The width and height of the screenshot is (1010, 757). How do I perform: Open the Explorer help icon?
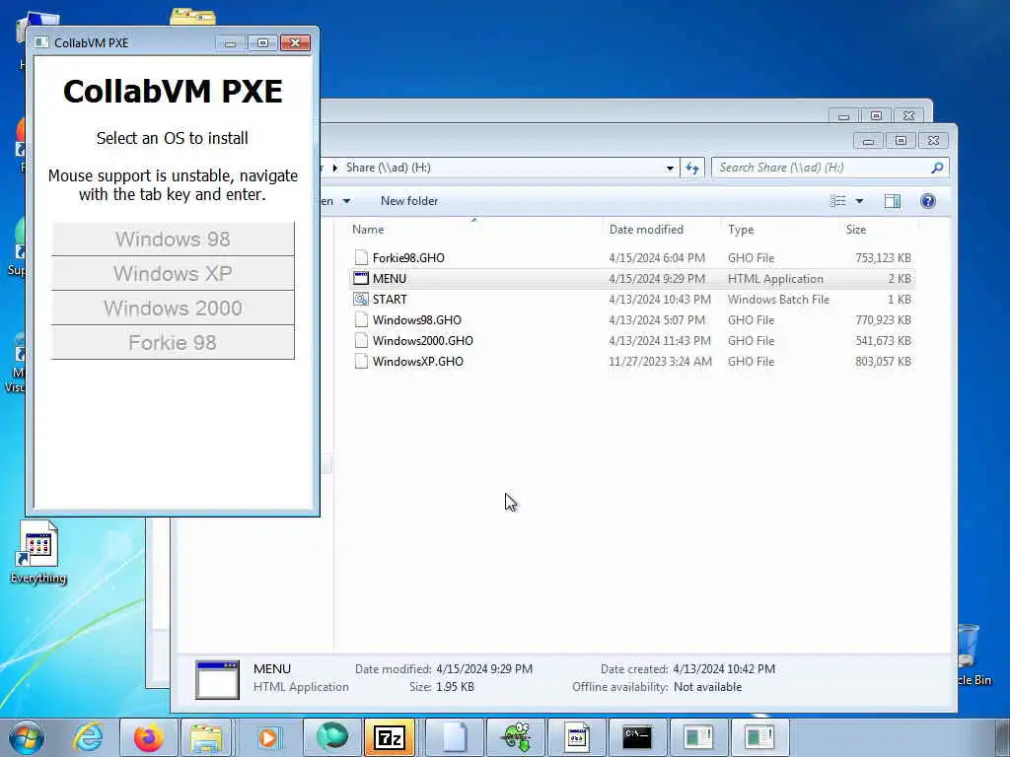(x=927, y=201)
